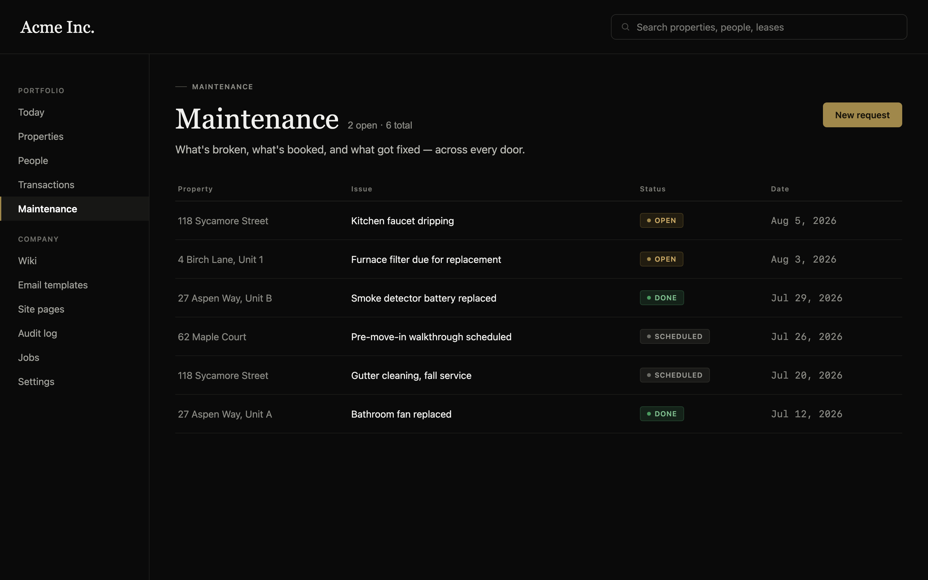Click the search magnifier icon
Screen dimensions: 928x580
pyautogui.click(x=625, y=27)
